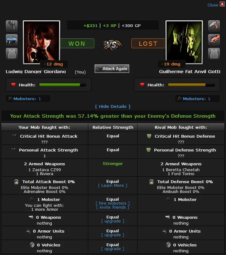Open the Learn More link for boosts

[113, 186]
